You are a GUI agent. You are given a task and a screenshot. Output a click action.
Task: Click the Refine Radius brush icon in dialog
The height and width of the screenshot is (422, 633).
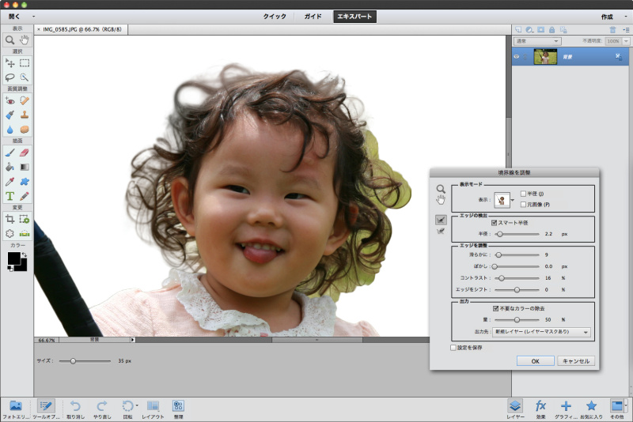click(x=441, y=220)
